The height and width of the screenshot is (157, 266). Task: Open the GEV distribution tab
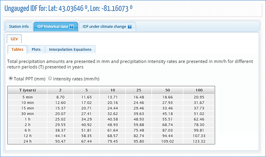point(14,39)
